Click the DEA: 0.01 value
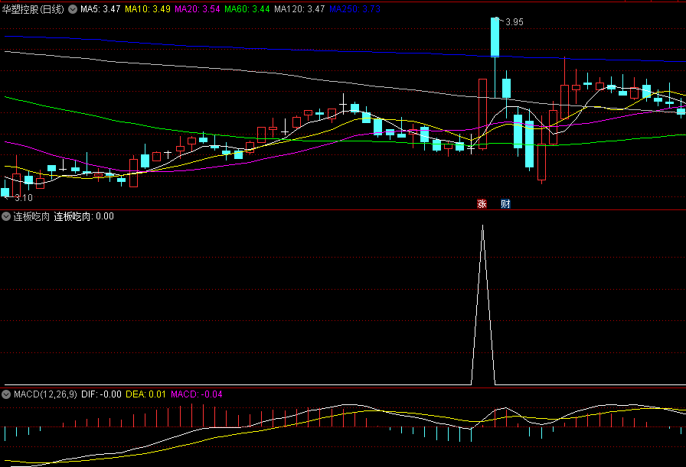The width and height of the screenshot is (686, 467). [x=145, y=394]
